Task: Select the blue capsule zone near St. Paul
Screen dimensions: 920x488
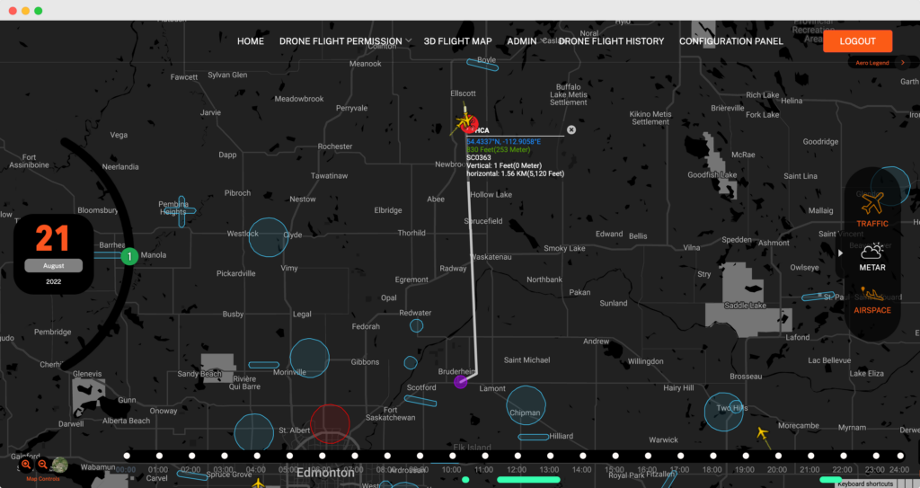Action: pyautogui.click(x=818, y=297)
